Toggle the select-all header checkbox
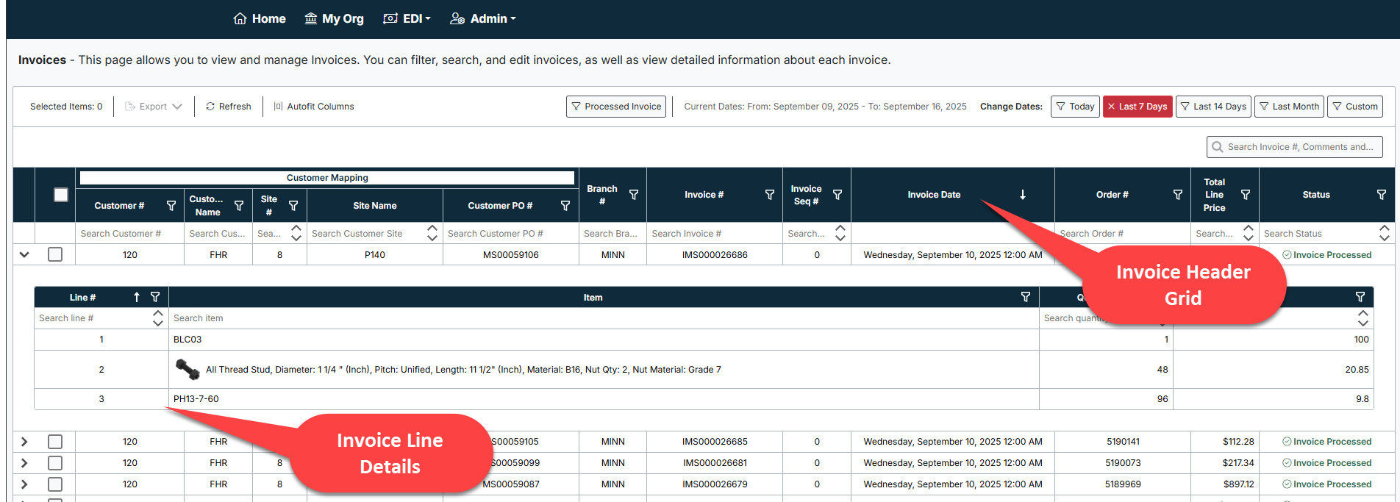This screenshot has height=502, width=1400. point(61,195)
